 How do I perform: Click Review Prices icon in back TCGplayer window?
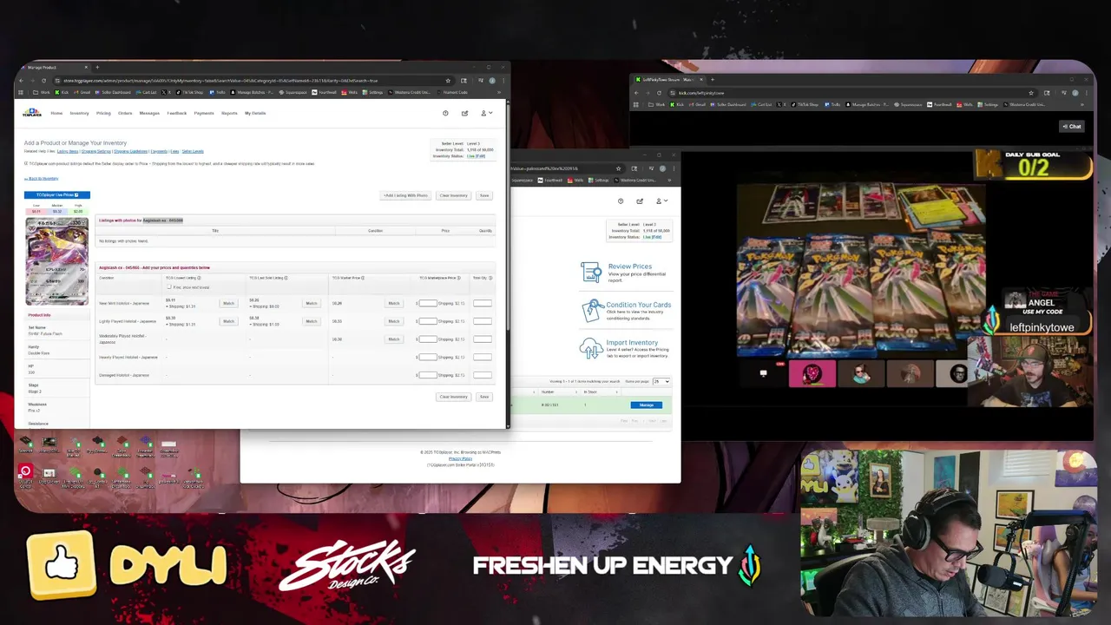coord(591,273)
